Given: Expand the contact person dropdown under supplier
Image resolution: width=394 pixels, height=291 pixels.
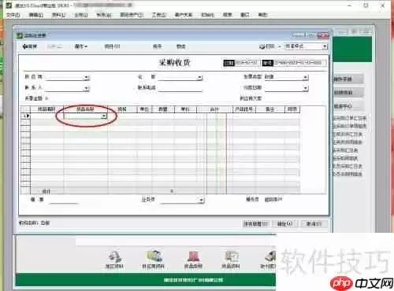Looking at the screenshot, I should pos(86,88).
